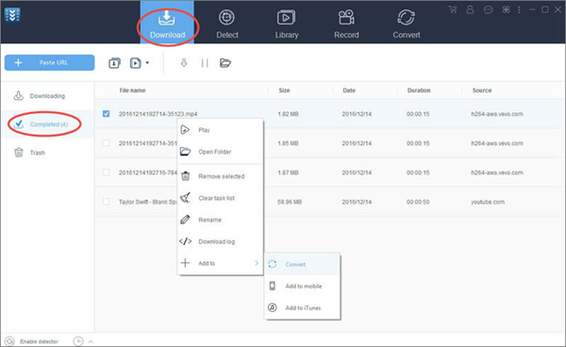Click the resume download arrow icon
Viewport: 566px width, 347px height.
(184, 63)
